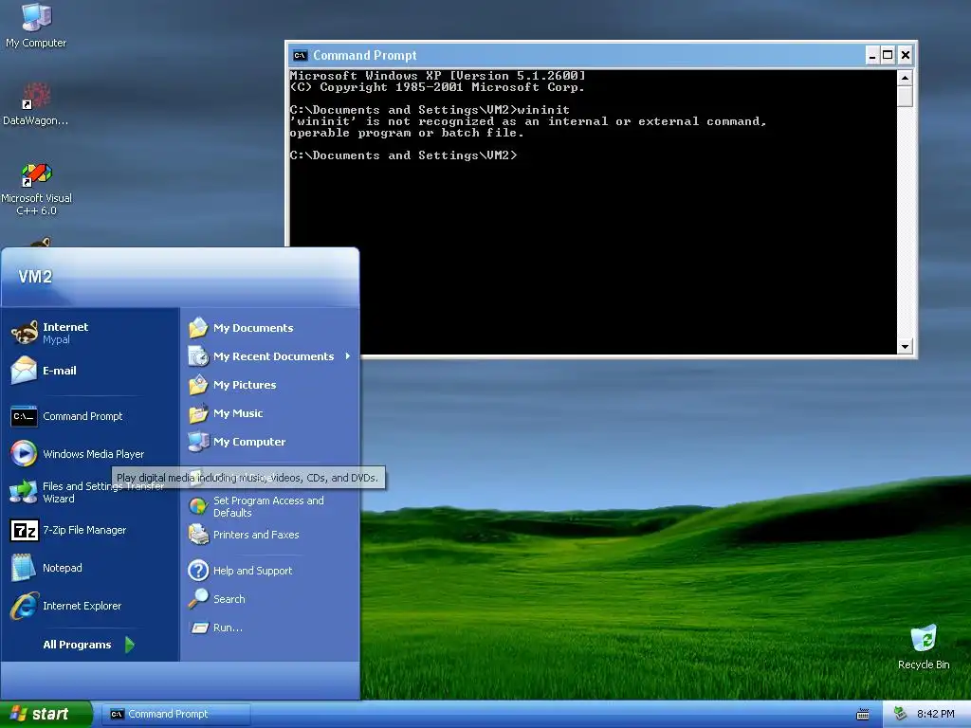Open the Run... dialog
Screen dimensions: 971x728
pyautogui.click(x=270, y=628)
